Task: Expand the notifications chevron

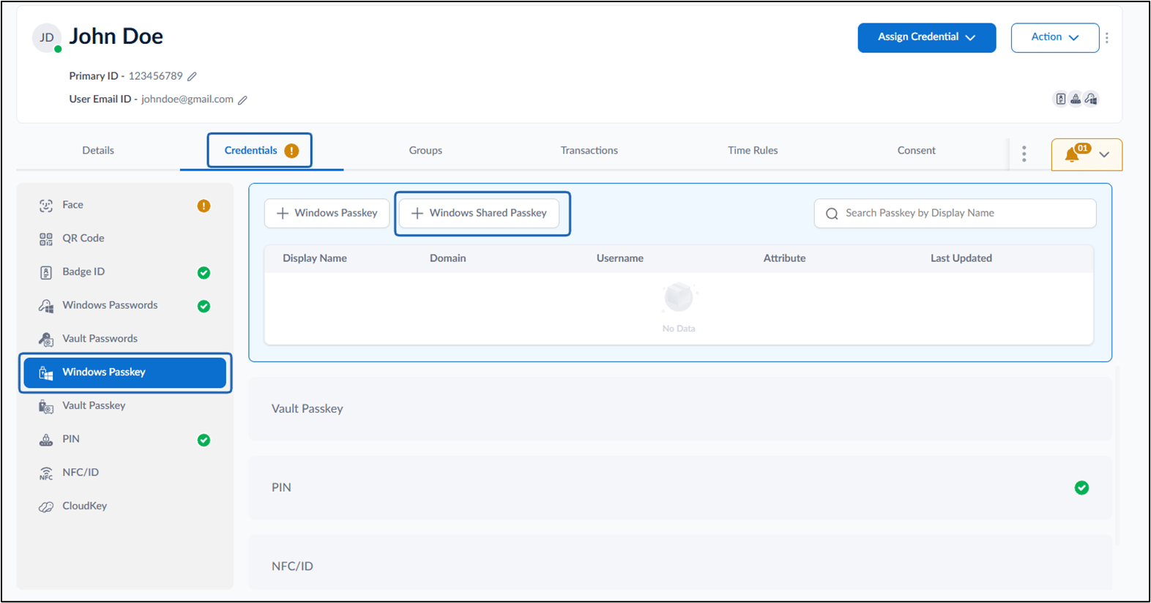Action: point(1104,154)
